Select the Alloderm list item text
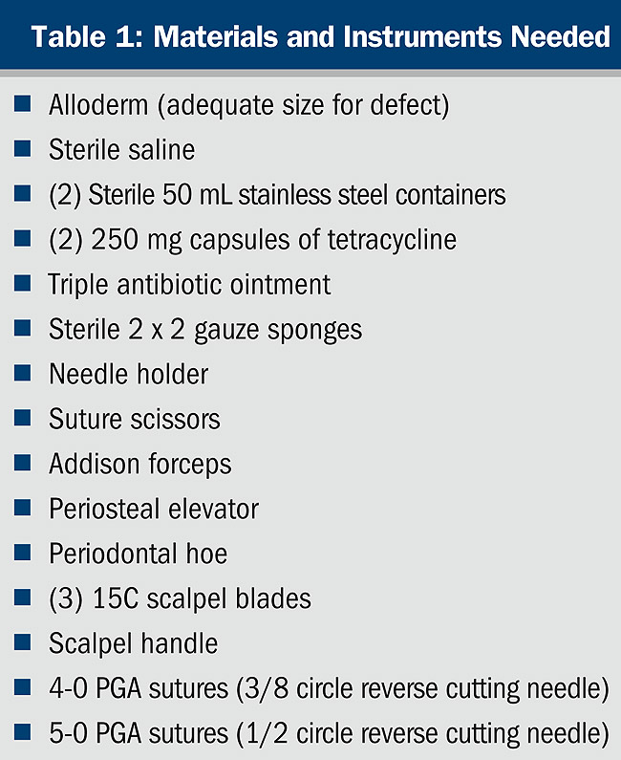This screenshot has height=760, width=621. (x=248, y=104)
